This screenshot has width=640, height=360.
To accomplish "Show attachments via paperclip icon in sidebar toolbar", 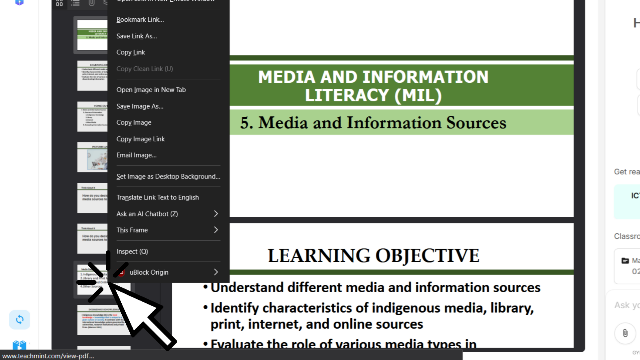I will [91, 3].
